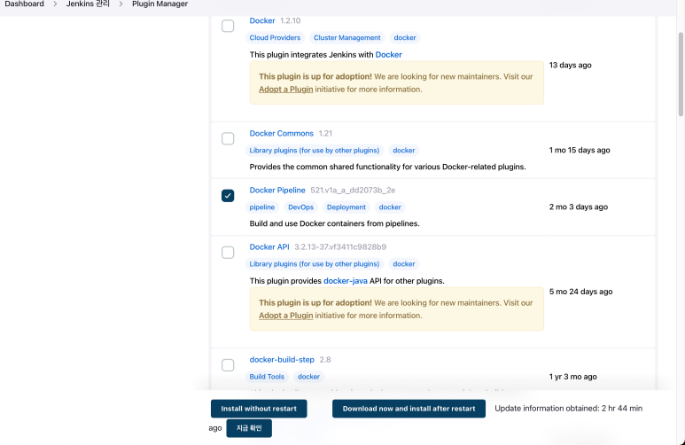
Task: Open the Docker 1.2.10 plugin link
Action: 262,20
